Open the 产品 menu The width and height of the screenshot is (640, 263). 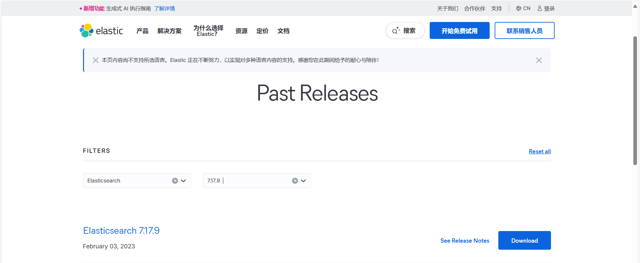point(142,31)
